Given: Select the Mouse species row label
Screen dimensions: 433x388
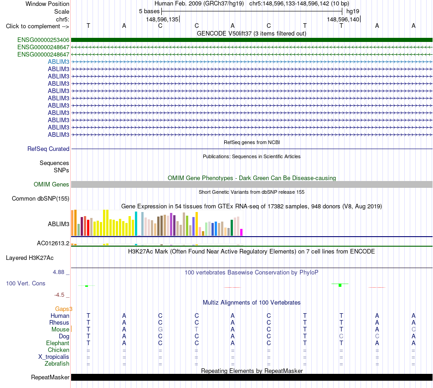Looking at the screenshot, I should pyautogui.click(x=60, y=329).
